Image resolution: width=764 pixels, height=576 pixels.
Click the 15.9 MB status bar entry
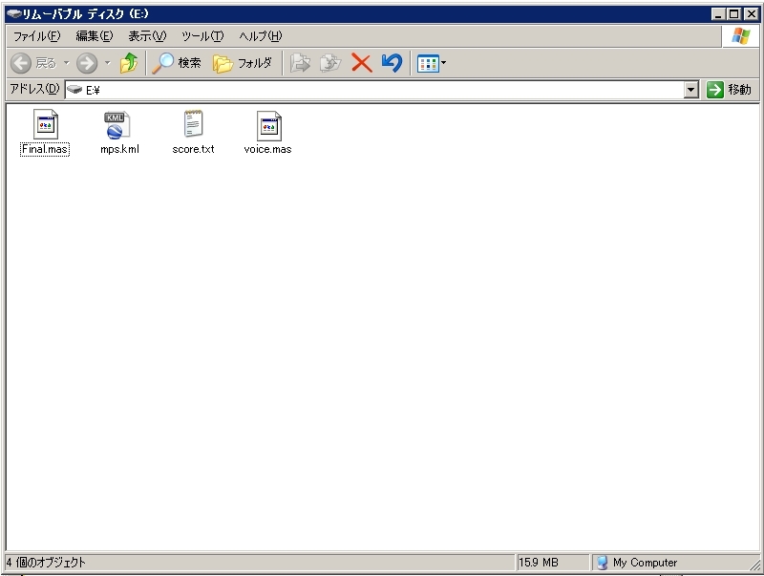539,563
